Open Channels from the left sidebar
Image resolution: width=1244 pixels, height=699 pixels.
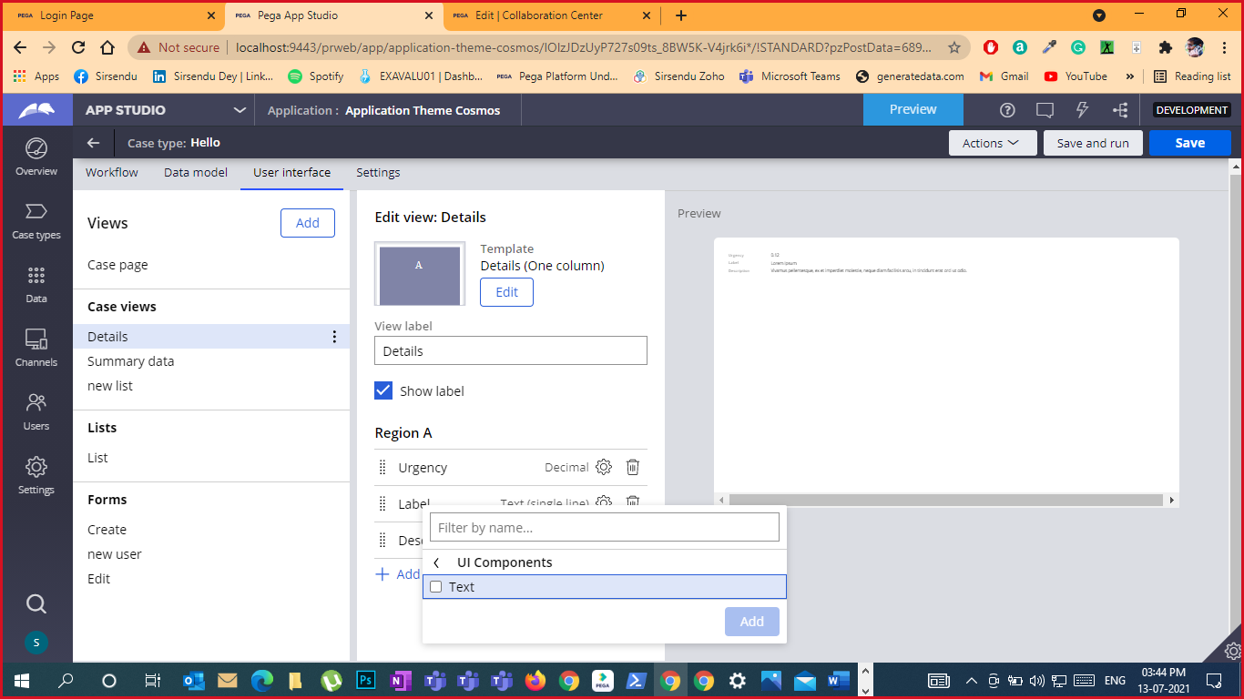[x=36, y=348]
